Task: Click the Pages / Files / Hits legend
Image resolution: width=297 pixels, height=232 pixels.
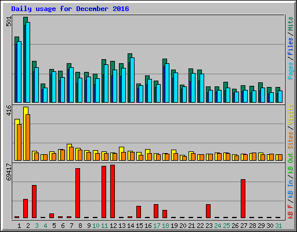Action: click(x=290, y=48)
